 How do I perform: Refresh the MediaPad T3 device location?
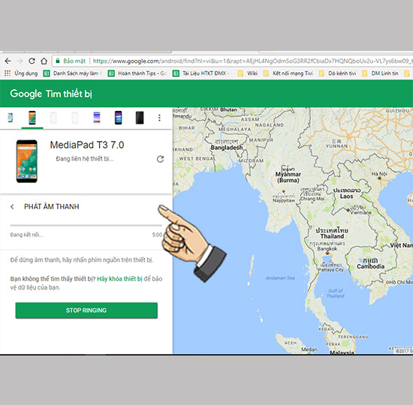click(160, 159)
